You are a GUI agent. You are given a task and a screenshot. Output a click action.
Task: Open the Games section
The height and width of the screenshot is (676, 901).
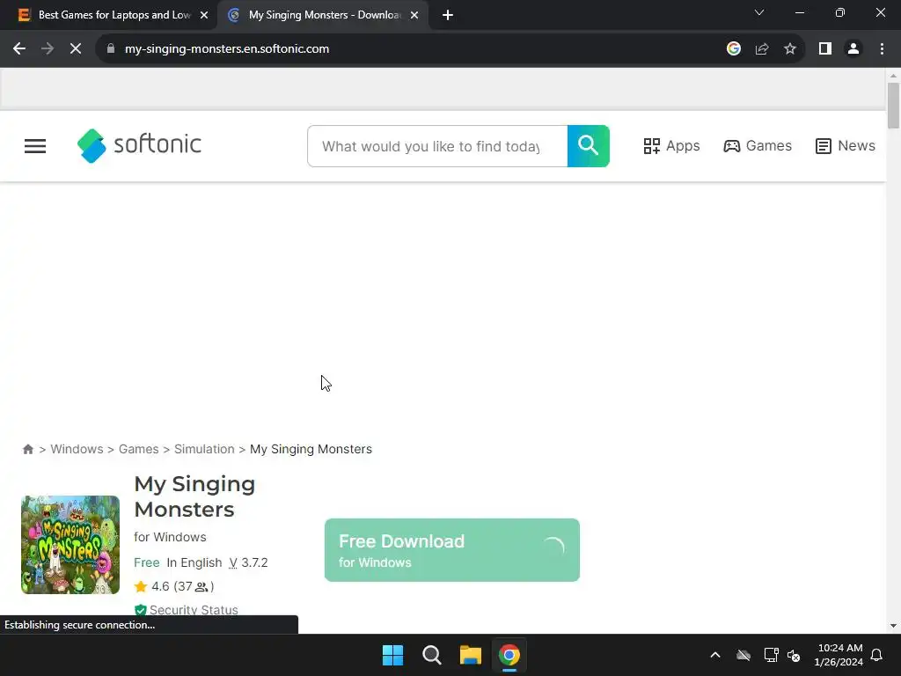tap(758, 146)
